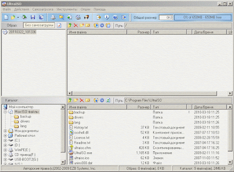Click the Exit door icon in toolbar
Viewport: 234px width, 172px height.
pos(123,17)
